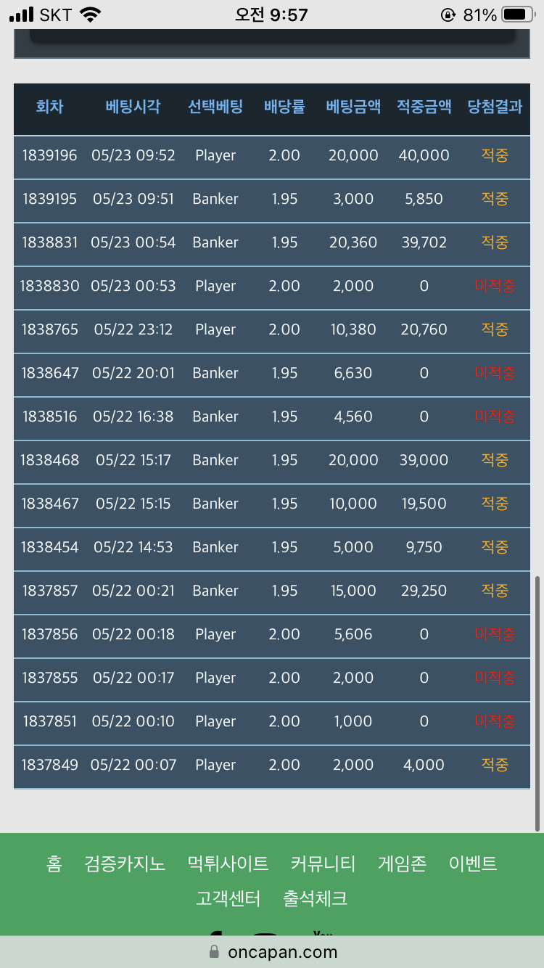Tap the padlock icon beside oncapan.com
This screenshot has height=968, width=544.
(x=214, y=951)
